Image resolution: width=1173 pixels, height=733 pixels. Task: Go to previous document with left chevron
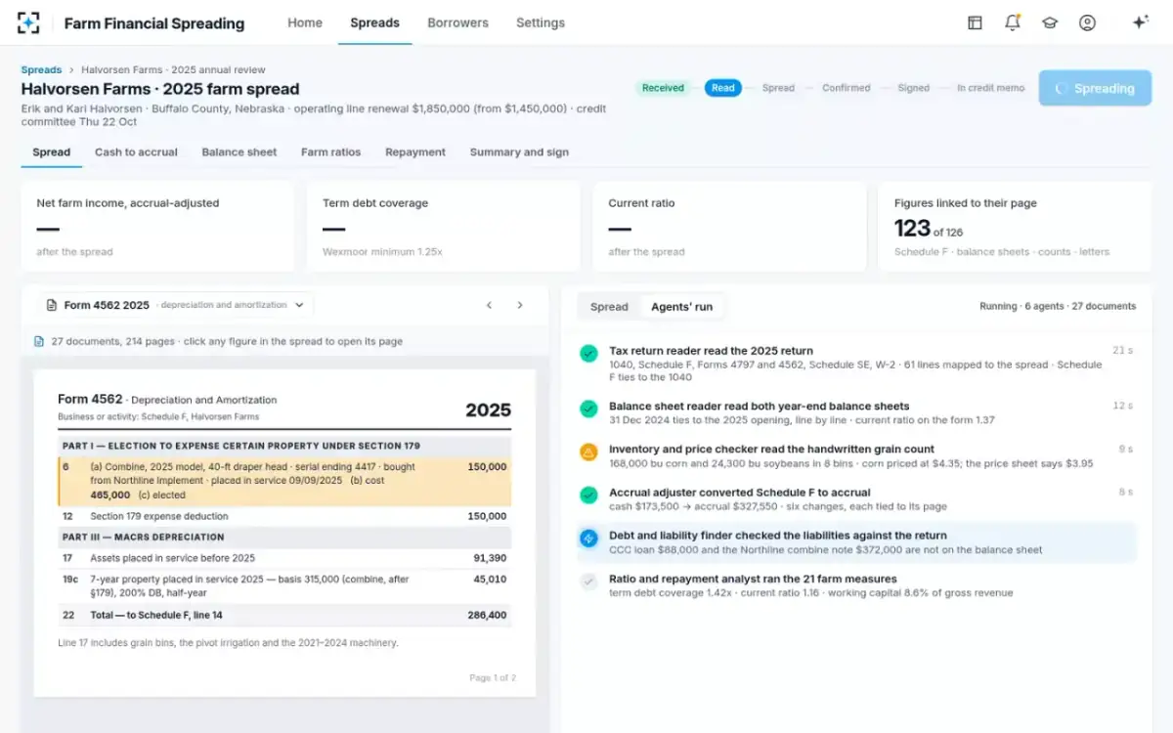[490, 305]
